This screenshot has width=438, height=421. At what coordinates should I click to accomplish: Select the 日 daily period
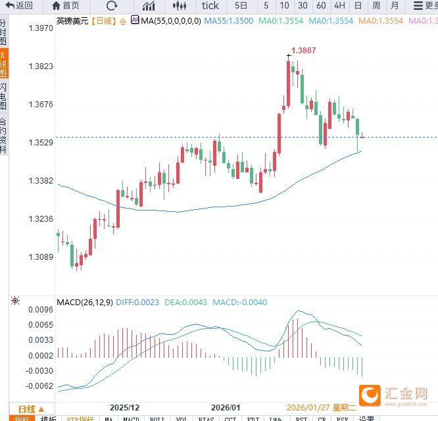(x=358, y=5)
